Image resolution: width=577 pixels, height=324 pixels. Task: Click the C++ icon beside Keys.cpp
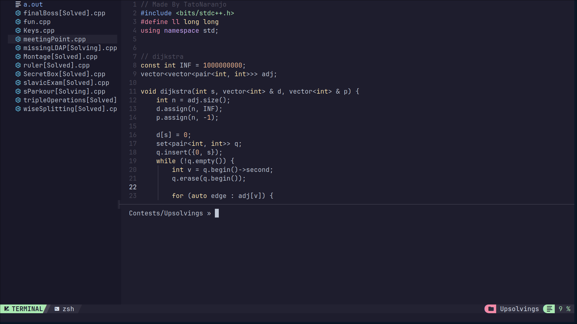click(18, 31)
